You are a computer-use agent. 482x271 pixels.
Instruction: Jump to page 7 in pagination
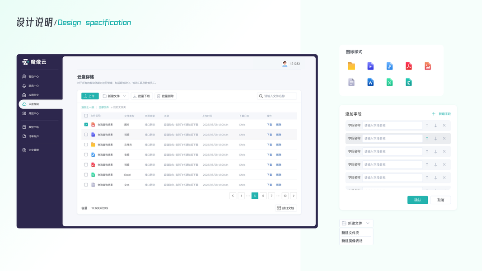coord(271,196)
